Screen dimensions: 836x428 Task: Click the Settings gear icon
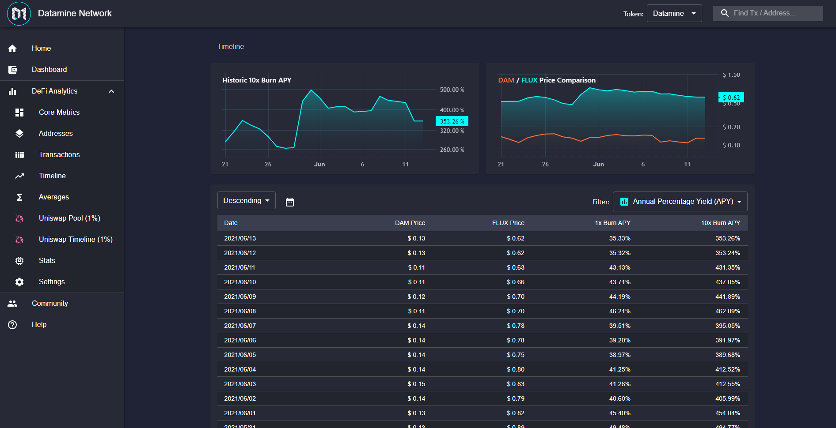pos(19,282)
